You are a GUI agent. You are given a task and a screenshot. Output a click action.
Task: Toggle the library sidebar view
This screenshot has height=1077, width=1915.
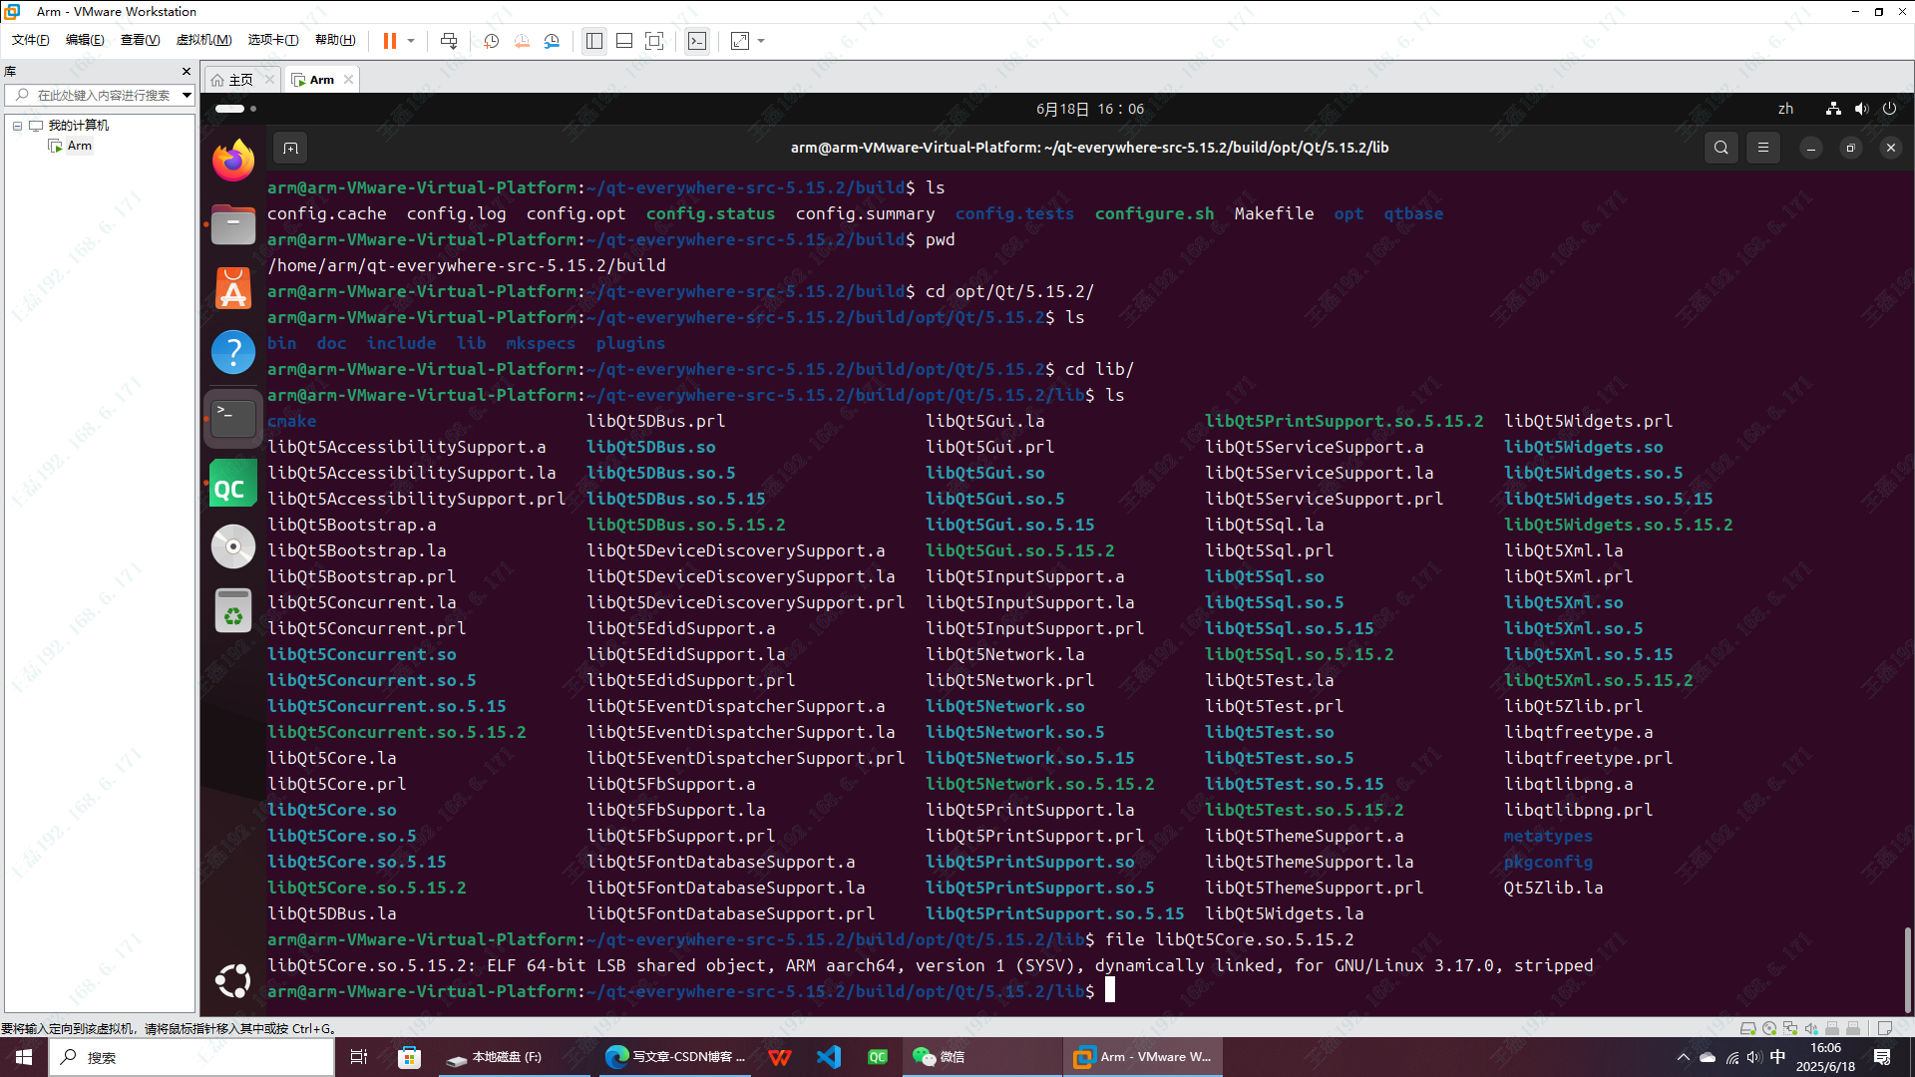pyautogui.click(x=594, y=41)
